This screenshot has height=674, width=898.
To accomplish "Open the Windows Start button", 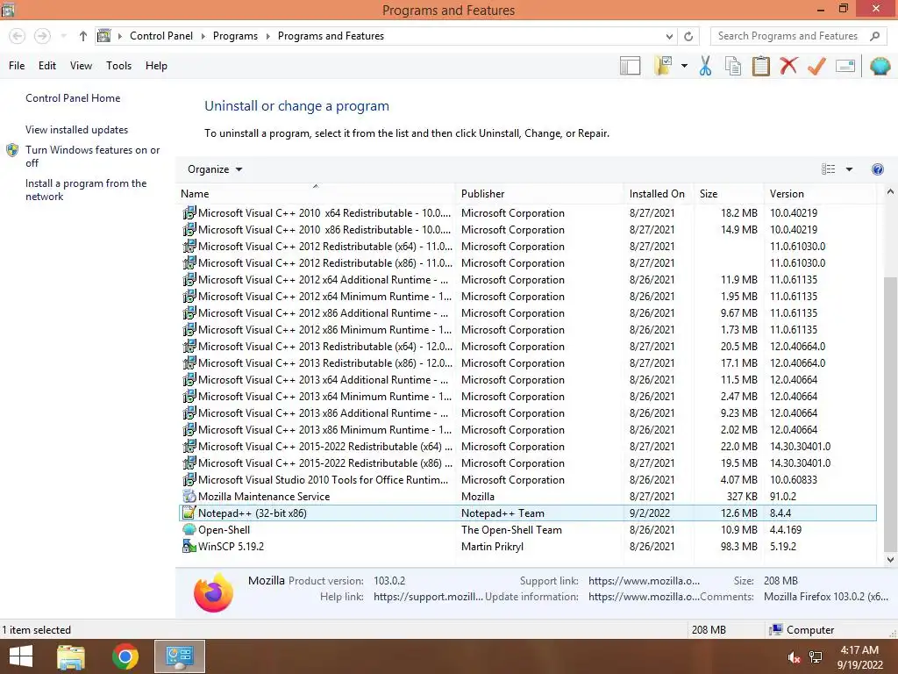I will (x=21, y=656).
